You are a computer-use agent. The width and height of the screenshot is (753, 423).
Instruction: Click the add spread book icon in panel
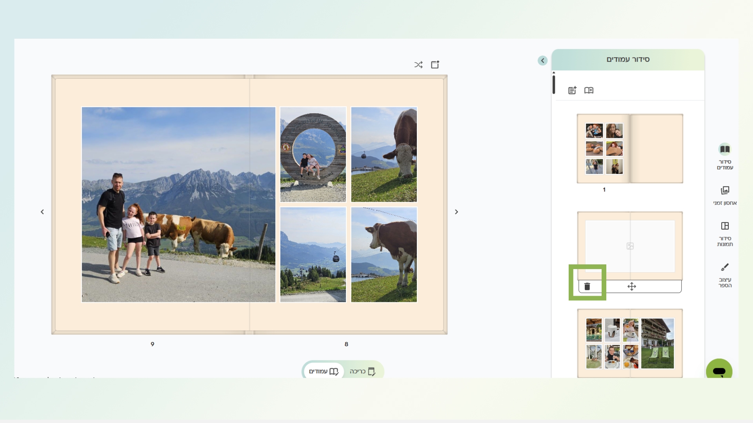tap(589, 90)
